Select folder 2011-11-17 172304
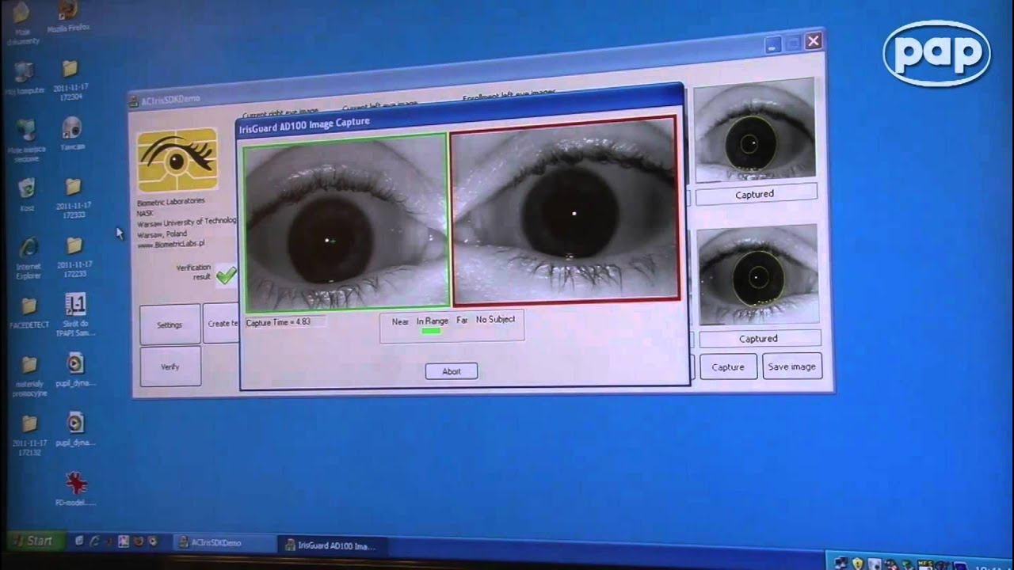The image size is (1014, 570). pyautogui.click(x=70, y=78)
